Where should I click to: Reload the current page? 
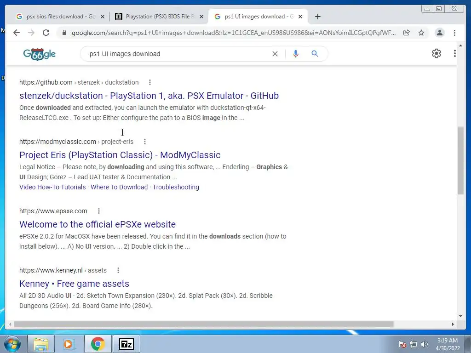pos(46,33)
